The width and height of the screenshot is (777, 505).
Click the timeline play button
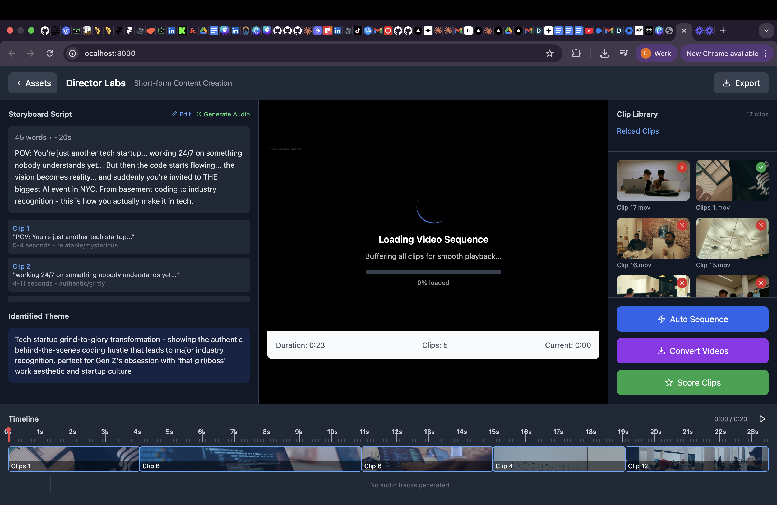coord(762,419)
